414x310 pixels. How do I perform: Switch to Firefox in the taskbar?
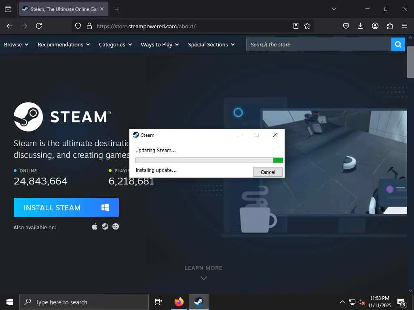click(179, 302)
